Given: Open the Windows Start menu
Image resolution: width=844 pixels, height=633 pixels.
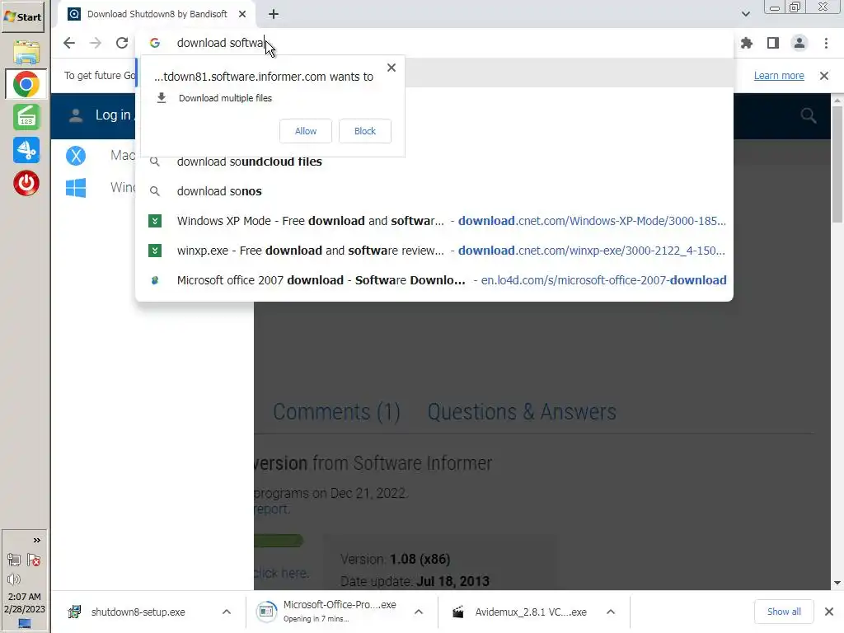Looking at the screenshot, I should click(22, 16).
